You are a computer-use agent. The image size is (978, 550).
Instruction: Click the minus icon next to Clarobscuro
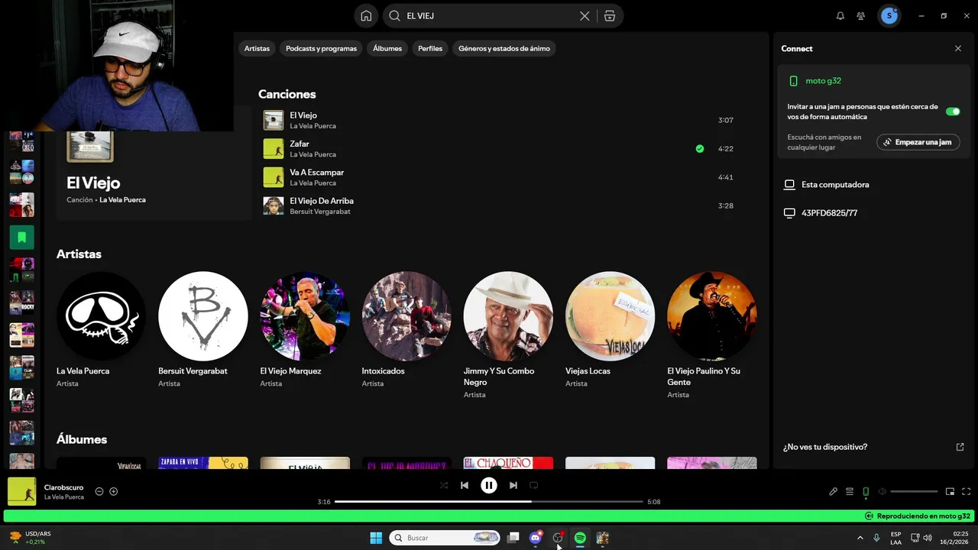(x=99, y=491)
